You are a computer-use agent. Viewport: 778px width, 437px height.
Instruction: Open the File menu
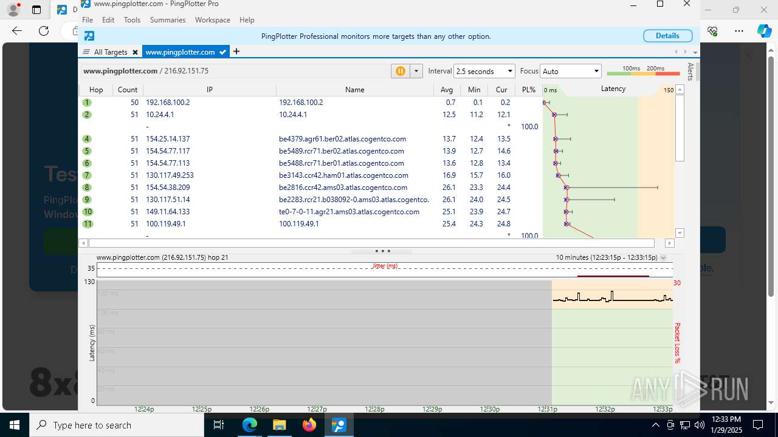pyautogui.click(x=88, y=20)
